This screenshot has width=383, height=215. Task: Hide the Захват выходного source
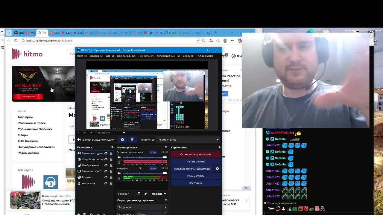click(106, 153)
